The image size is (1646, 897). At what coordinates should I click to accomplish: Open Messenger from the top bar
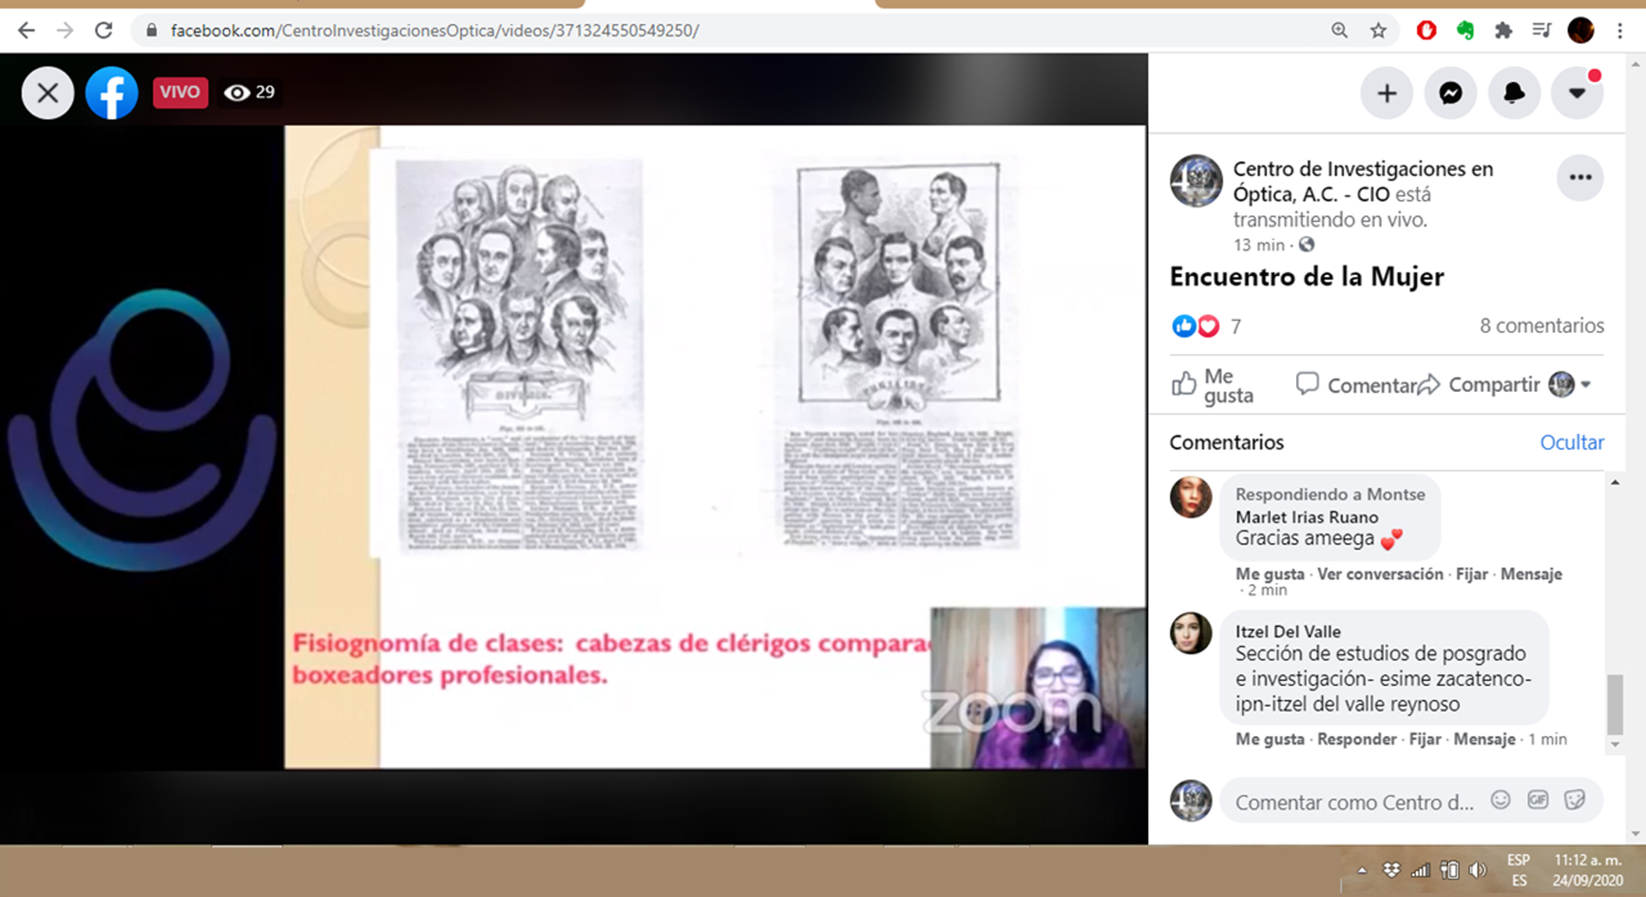1450,93
